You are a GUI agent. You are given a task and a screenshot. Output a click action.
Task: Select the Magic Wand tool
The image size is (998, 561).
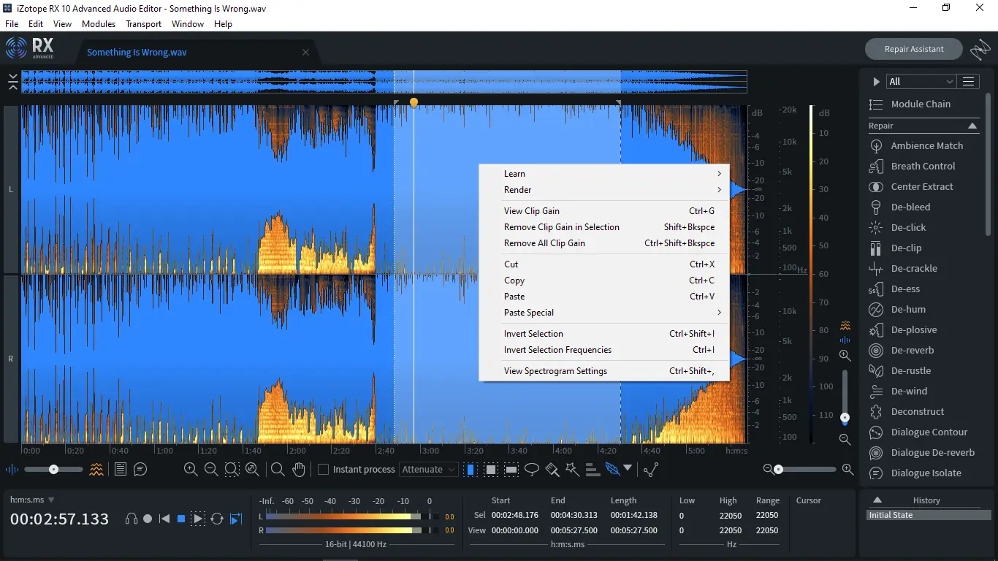point(572,470)
